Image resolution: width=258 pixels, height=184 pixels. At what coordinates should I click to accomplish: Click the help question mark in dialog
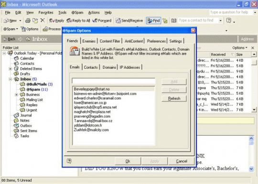point(69,161)
